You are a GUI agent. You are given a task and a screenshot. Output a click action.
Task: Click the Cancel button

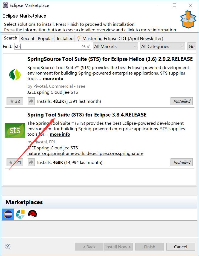[181, 247]
